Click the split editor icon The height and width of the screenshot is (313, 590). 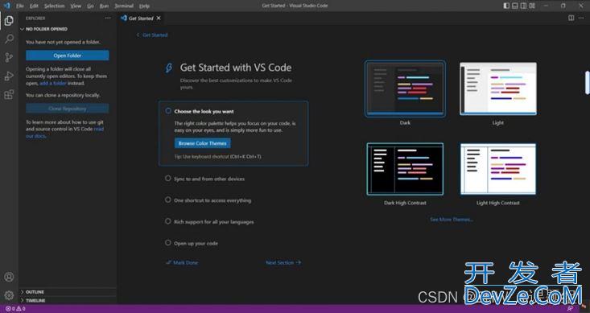point(571,18)
